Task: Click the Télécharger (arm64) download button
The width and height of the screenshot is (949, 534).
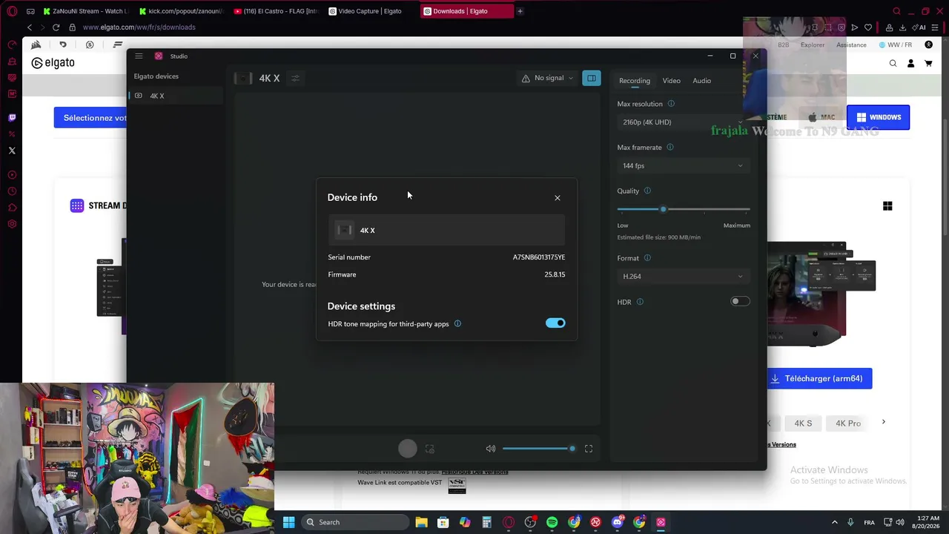Action: tap(819, 379)
